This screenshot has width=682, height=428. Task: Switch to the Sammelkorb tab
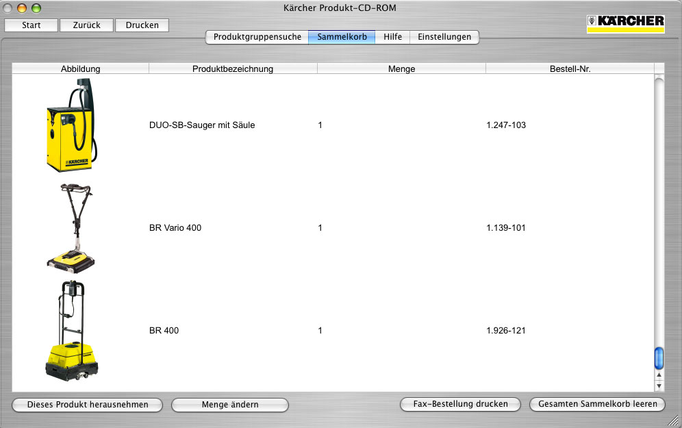click(x=342, y=37)
